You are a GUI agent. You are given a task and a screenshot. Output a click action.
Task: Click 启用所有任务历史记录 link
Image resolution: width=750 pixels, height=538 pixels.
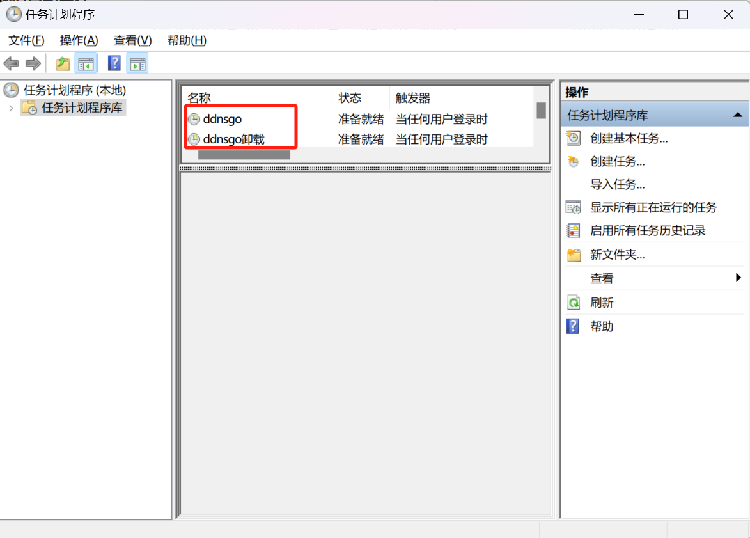pyautogui.click(x=648, y=231)
